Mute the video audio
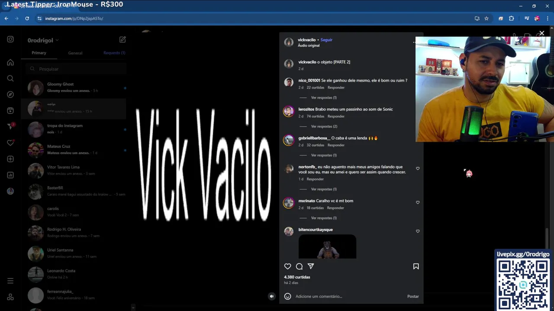Viewport: 554px width, 311px height. point(271,296)
